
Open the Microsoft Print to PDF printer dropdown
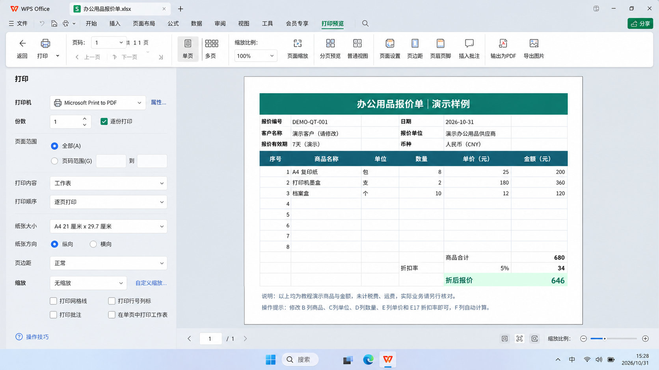(98, 103)
